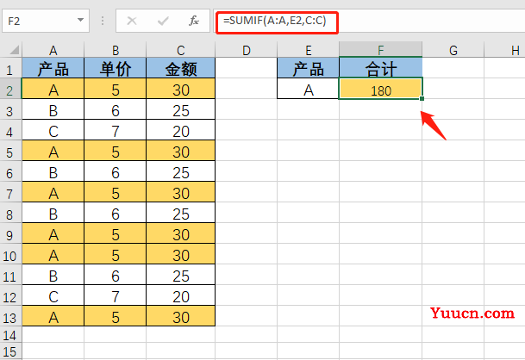
Task: Select cell C11 containing 25
Action: pos(181,276)
